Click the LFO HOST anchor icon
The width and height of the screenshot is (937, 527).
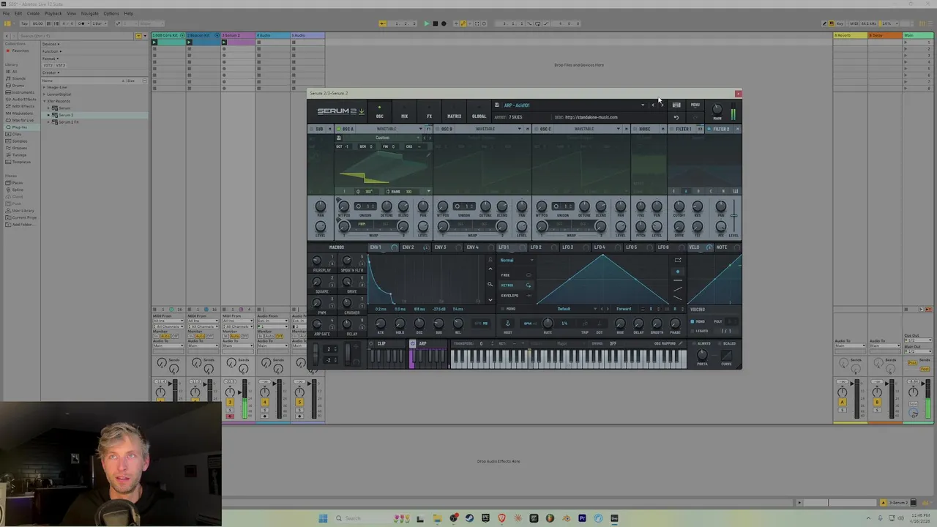click(x=507, y=323)
